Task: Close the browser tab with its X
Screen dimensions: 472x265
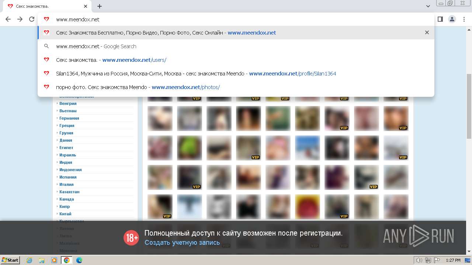Action: pyautogui.click(x=86, y=6)
